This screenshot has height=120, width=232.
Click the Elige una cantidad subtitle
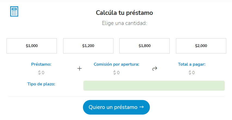(x=124, y=23)
